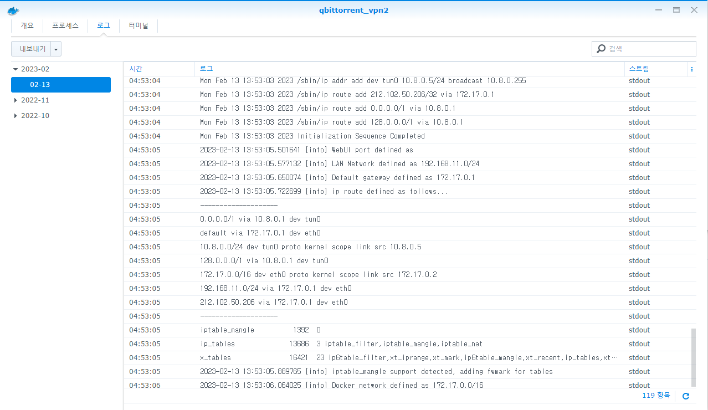Screen dimensions: 708x410
Task: Click the log list vertical scrollbar
Action: pyautogui.click(x=694, y=357)
